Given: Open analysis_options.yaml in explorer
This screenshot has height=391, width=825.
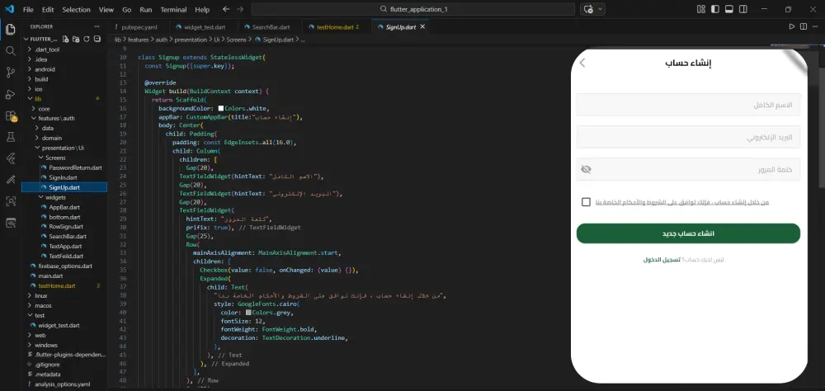Looking at the screenshot, I should point(62,384).
